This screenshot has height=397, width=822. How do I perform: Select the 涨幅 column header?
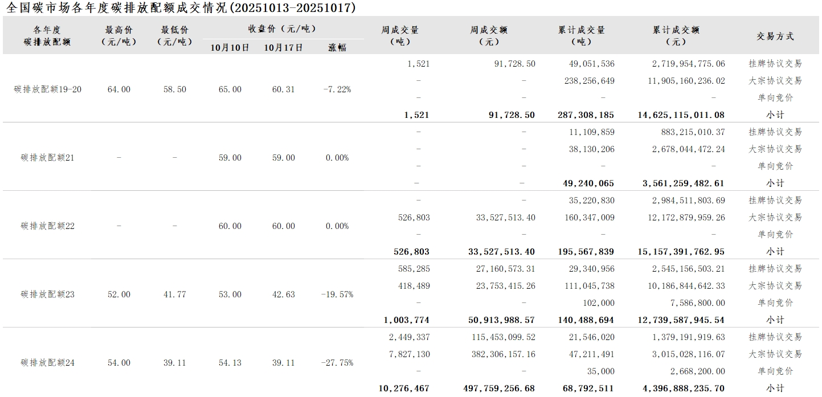[337, 47]
